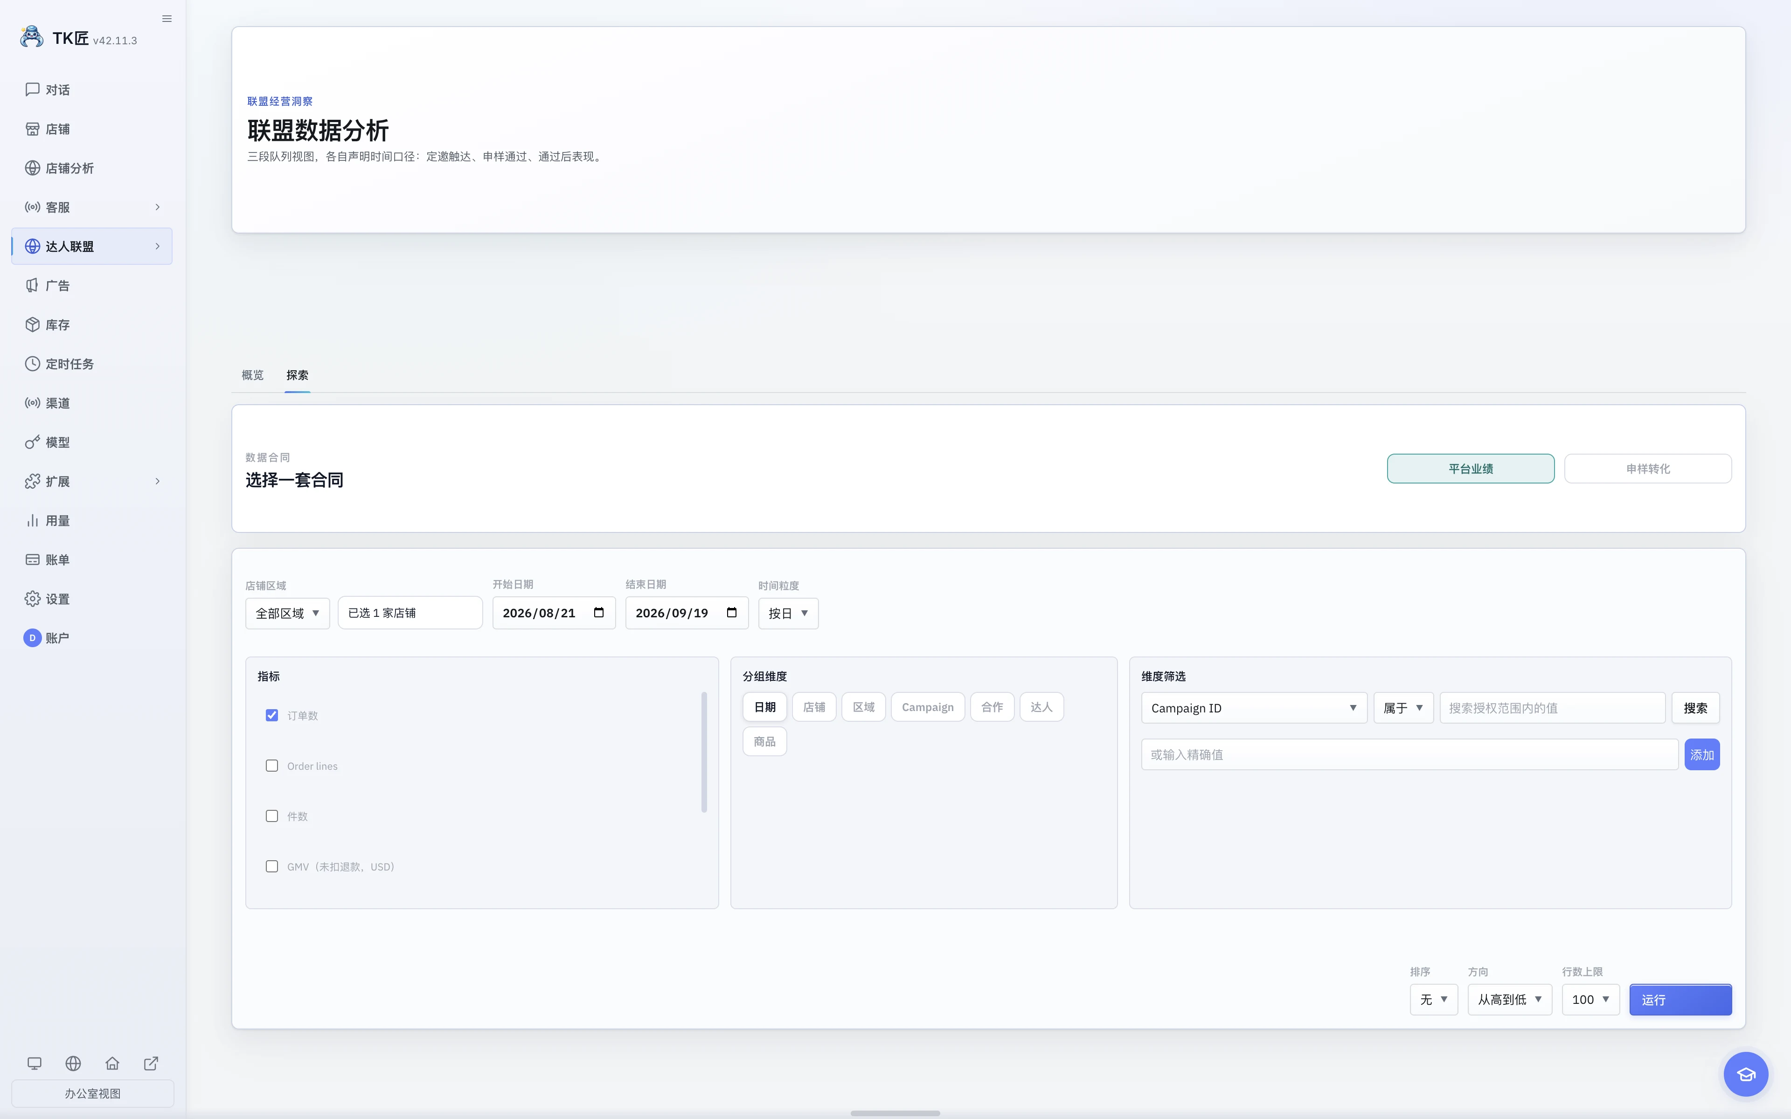Open calendar picker for 结束日期
Image resolution: width=1791 pixels, height=1119 pixels.
tap(732, 613)
